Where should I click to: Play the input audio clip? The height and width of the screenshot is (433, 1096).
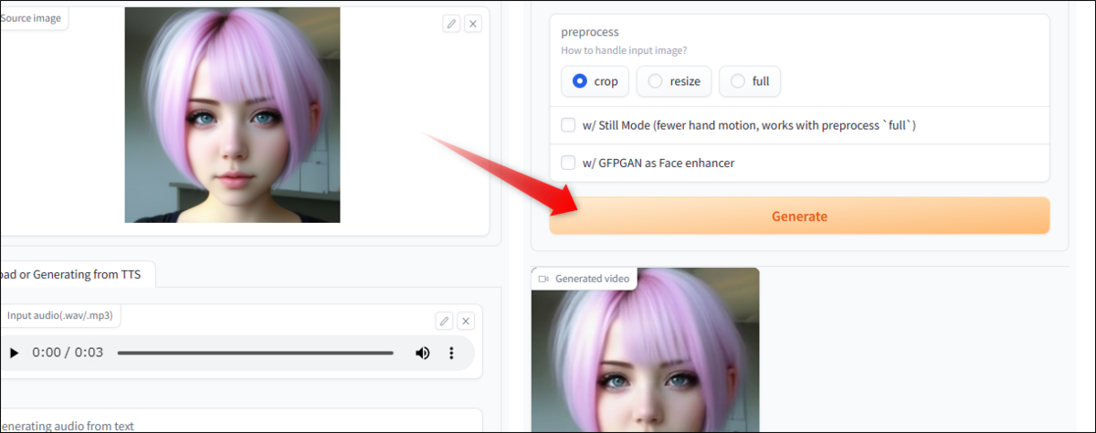click(14, 353)
